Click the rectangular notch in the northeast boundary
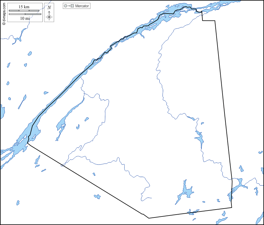264x225 pixels. point(209,21)
